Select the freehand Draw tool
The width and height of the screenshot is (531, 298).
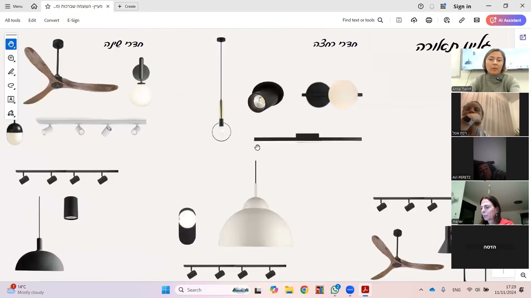(11, 86)
